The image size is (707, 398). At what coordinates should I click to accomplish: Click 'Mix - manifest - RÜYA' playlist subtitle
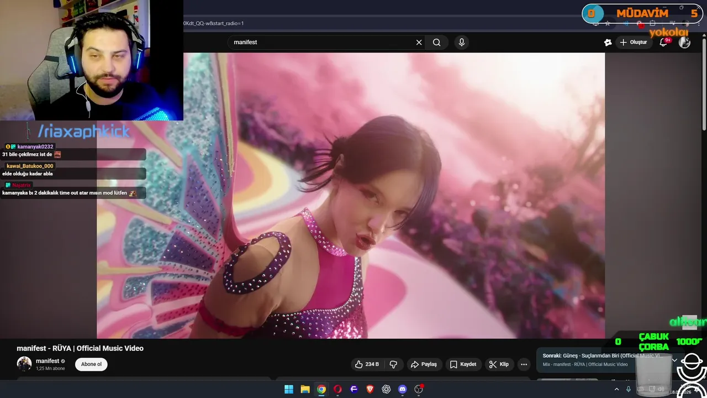pos(585,364)
